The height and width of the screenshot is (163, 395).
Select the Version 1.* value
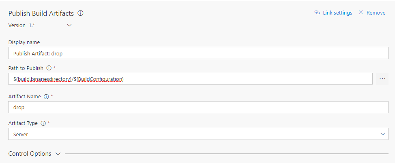tap(32, 25)
